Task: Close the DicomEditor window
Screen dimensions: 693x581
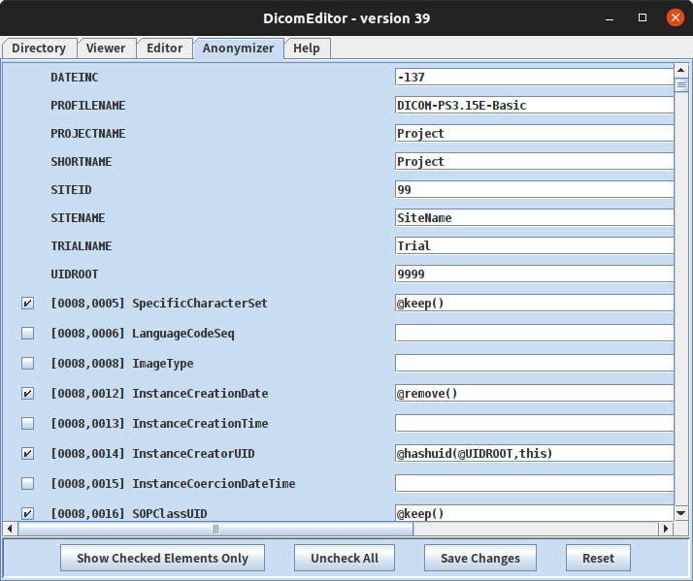Action: 676,17
